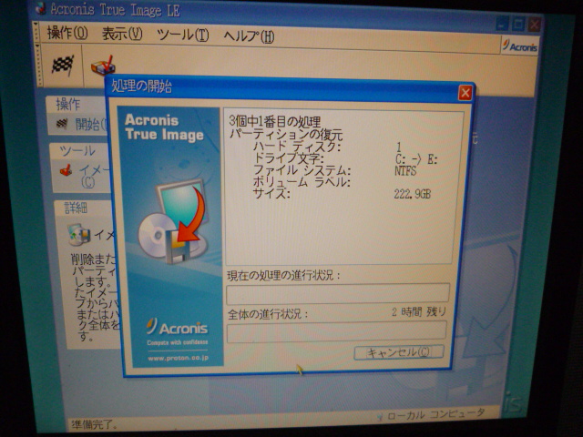Image resolution: width=583 pixels, height=437 pixels.
Task: Open the 操作(O) menu
Action: pyautogui.click(x=66, y=34)
